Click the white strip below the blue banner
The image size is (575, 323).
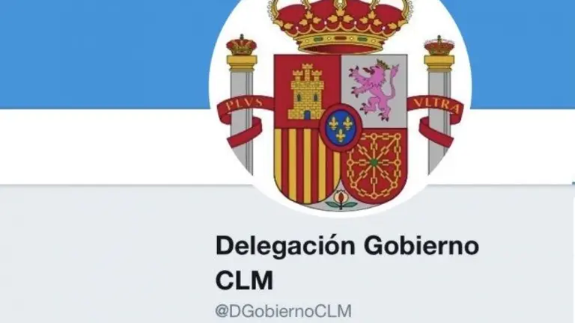105,147
